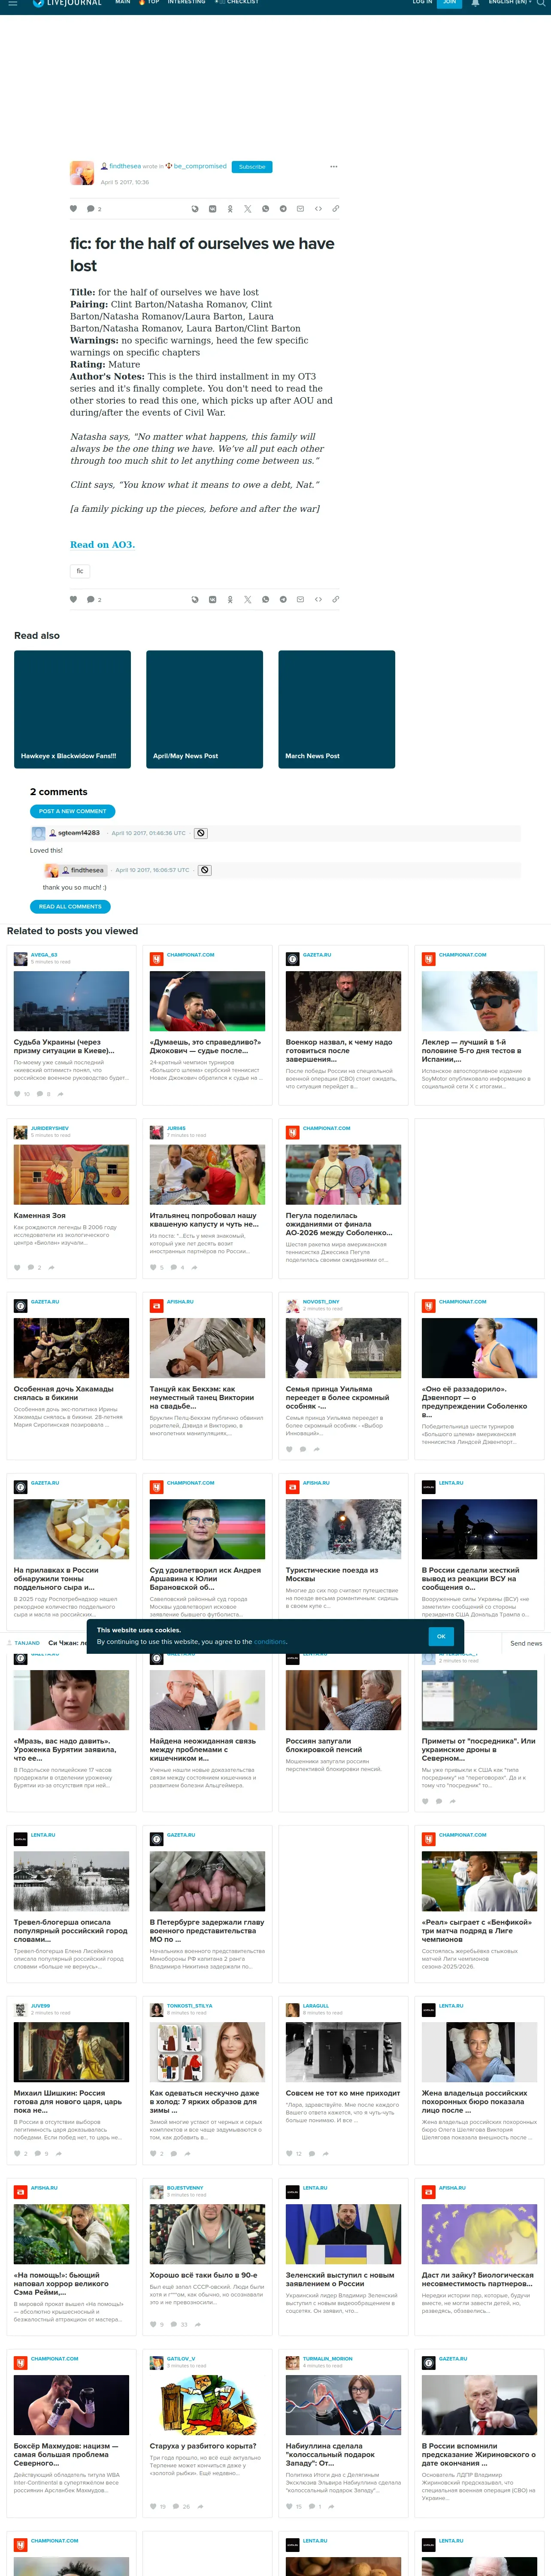
Task: Like the Судьба Украины card heart
Action: tap(17, 1094)
